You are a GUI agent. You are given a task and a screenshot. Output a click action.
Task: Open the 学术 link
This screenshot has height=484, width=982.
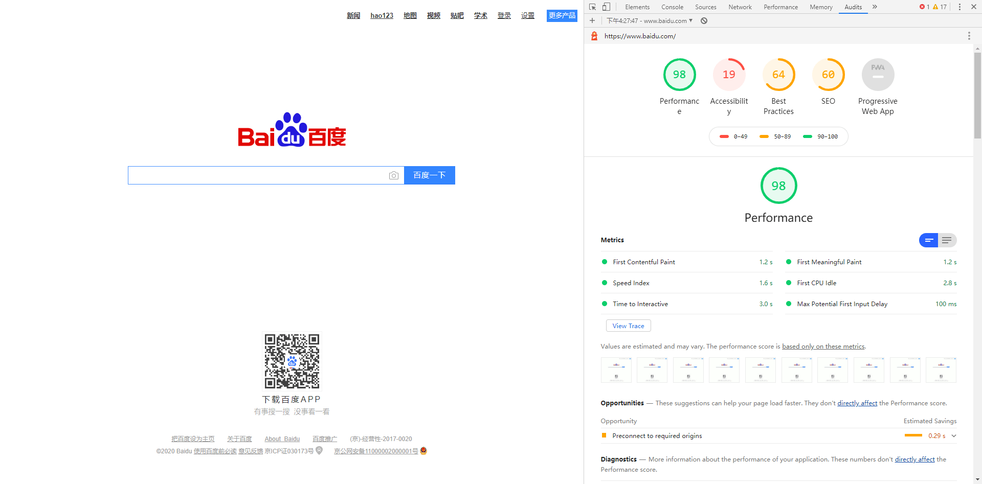[481, 15]
